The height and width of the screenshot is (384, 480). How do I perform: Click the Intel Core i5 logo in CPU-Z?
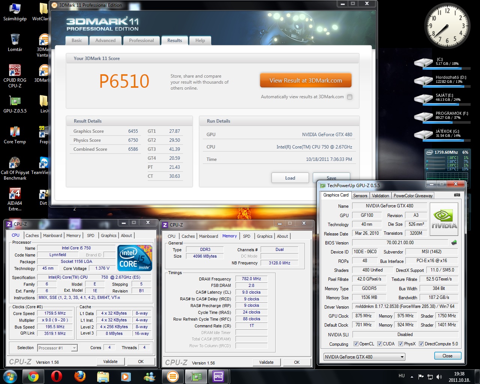coord(135,258)
